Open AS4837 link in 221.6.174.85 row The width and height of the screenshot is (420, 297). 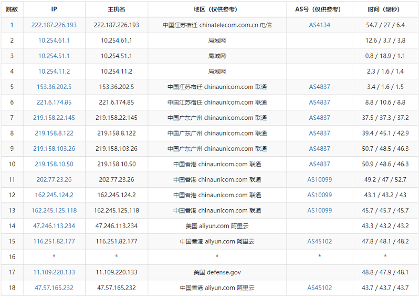(320, 102)
